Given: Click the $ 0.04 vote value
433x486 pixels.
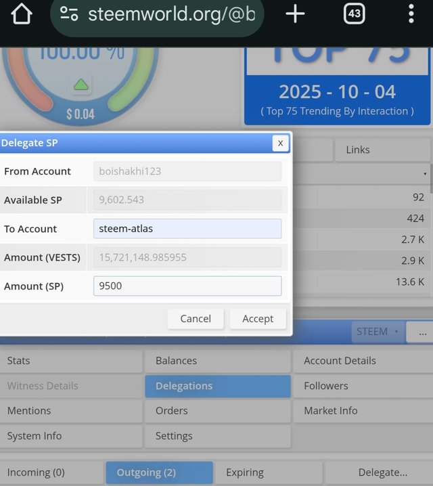Looking at the screenshot, I should [81, 114].
